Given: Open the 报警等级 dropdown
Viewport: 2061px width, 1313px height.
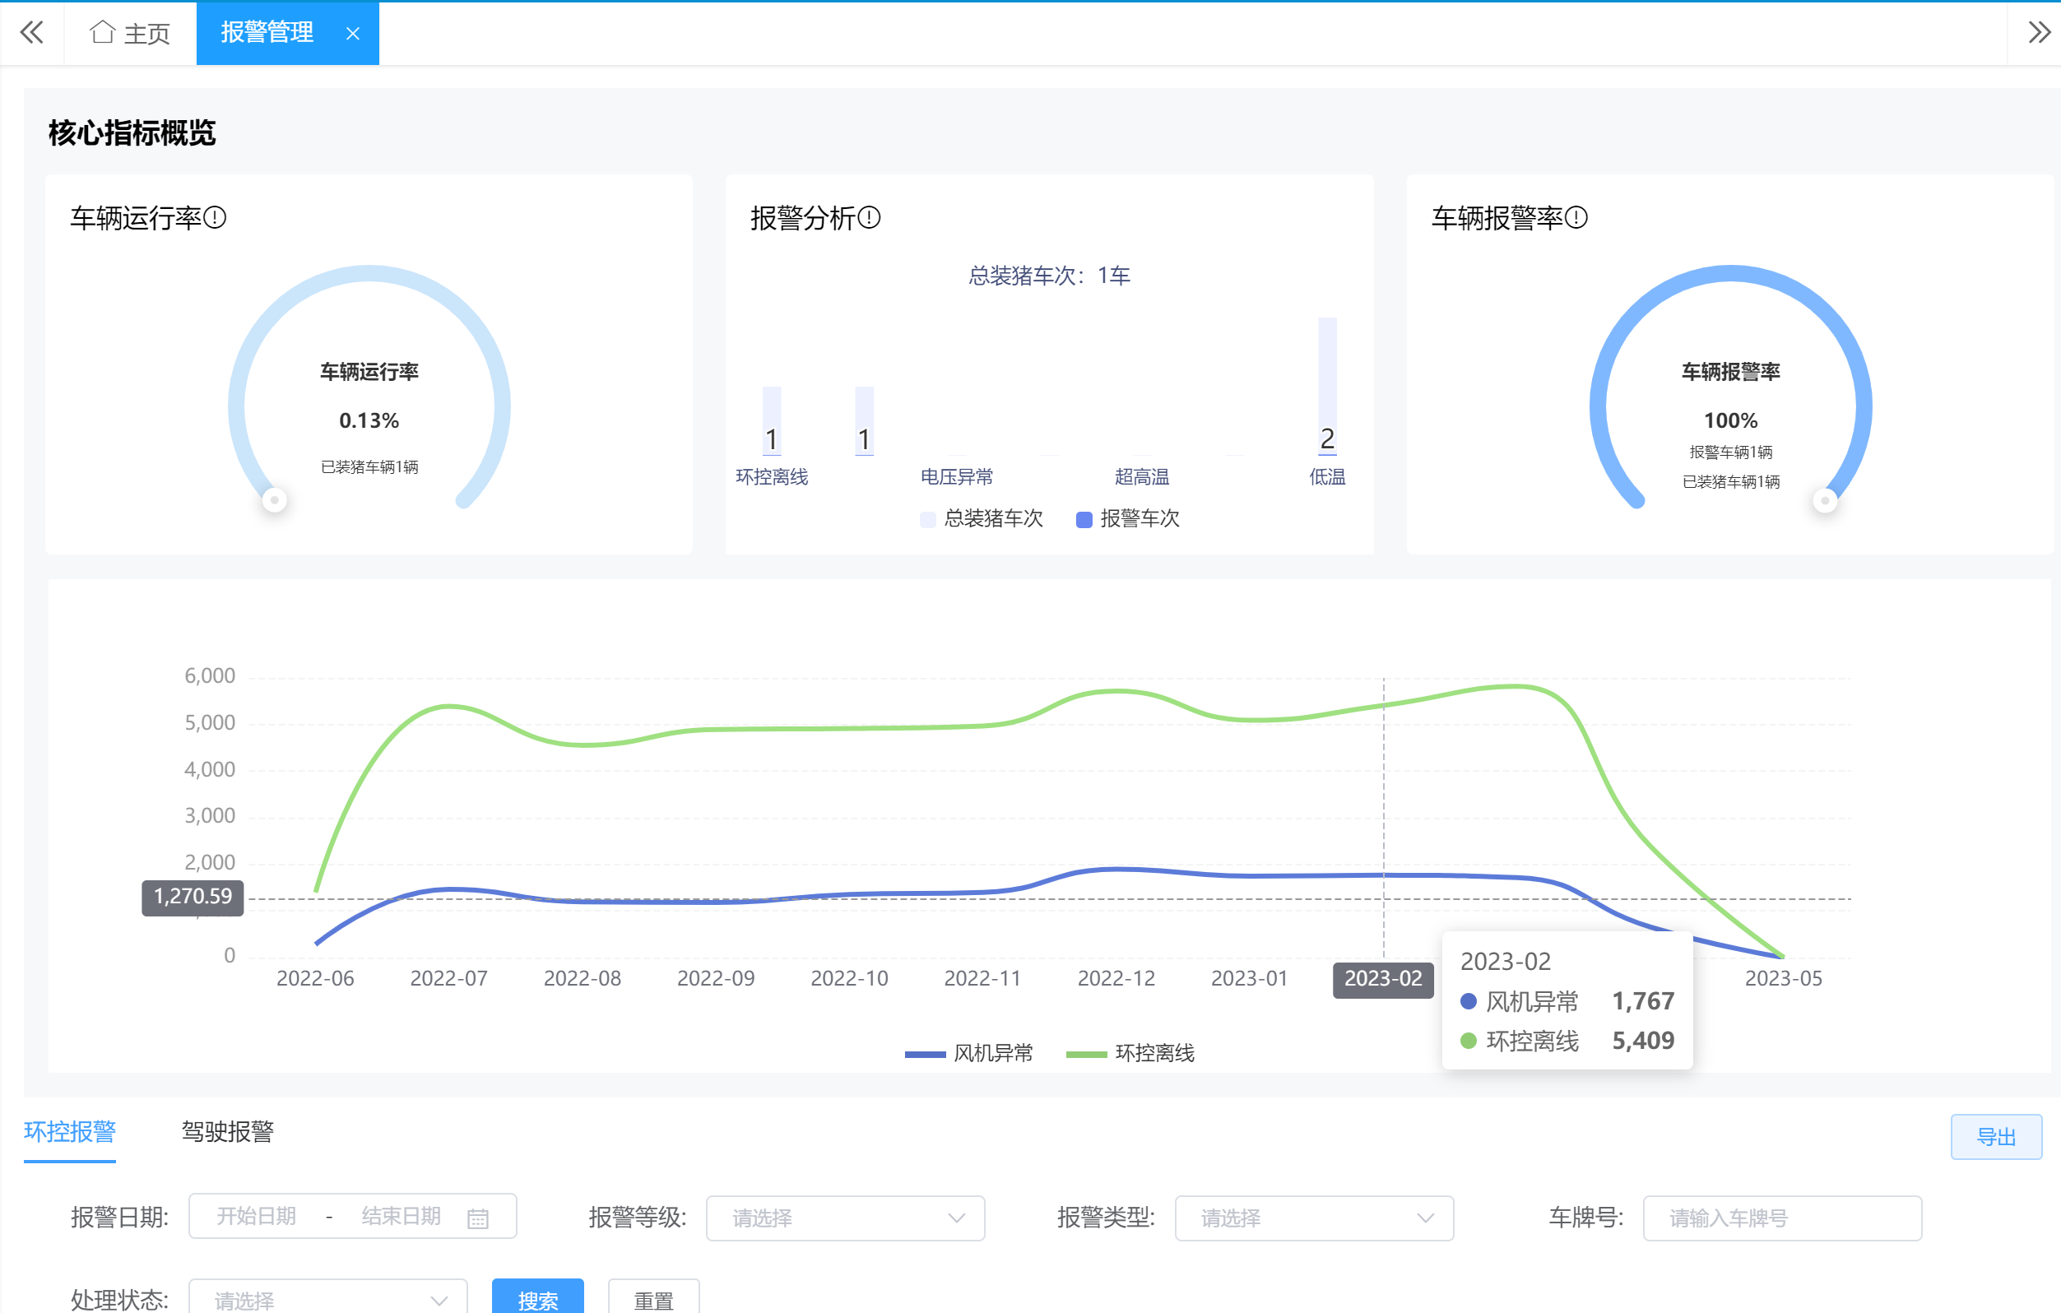Looking at the screenshot, I should pos(846,1218).
